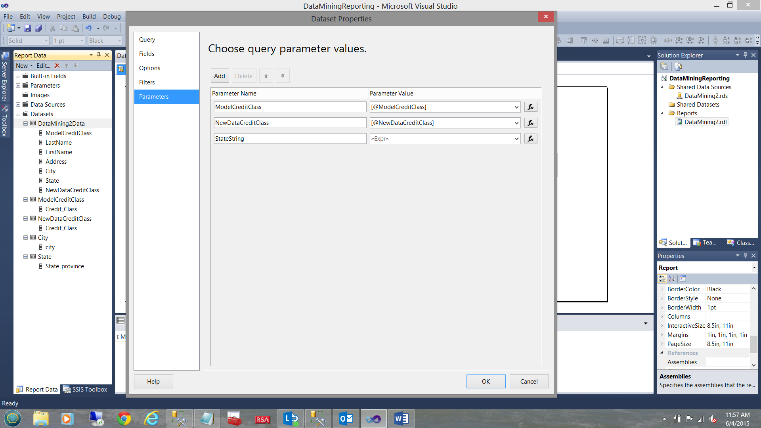The width and height of the screenshot is (761, 428).
Task: Open StateString parameter value dropdown
Action: [516, 139]
